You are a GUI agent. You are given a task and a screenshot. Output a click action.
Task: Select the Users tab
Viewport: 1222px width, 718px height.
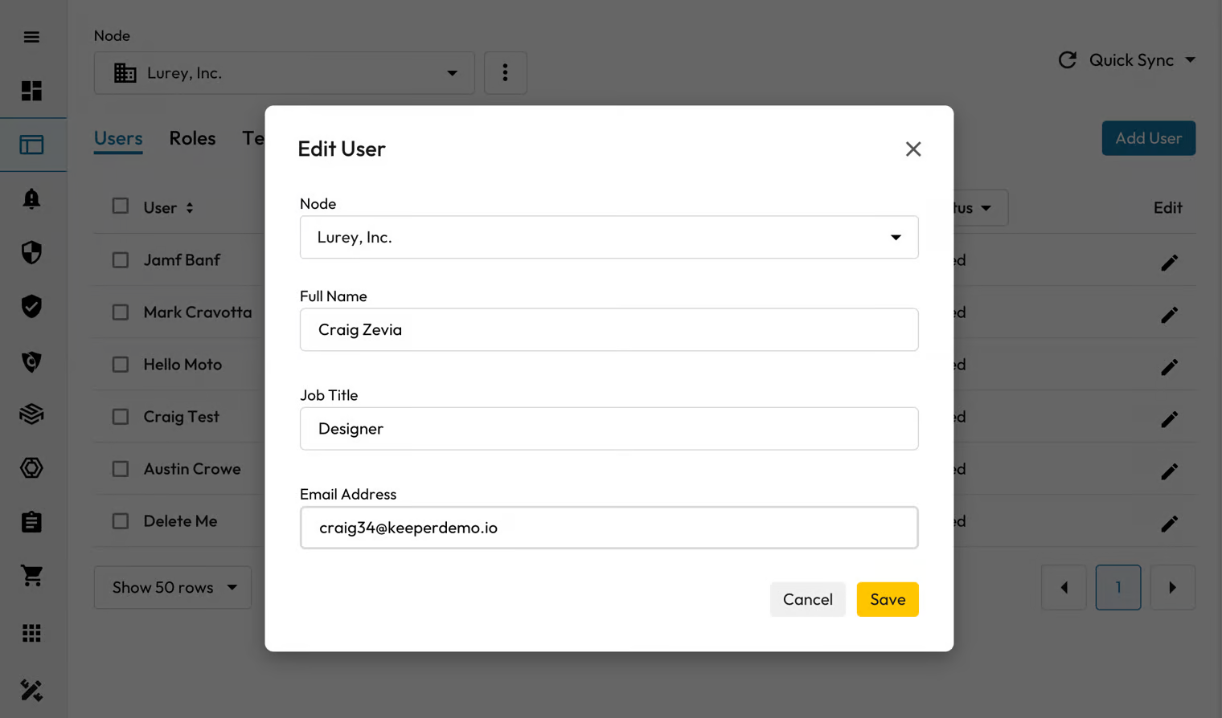(118, 138)
